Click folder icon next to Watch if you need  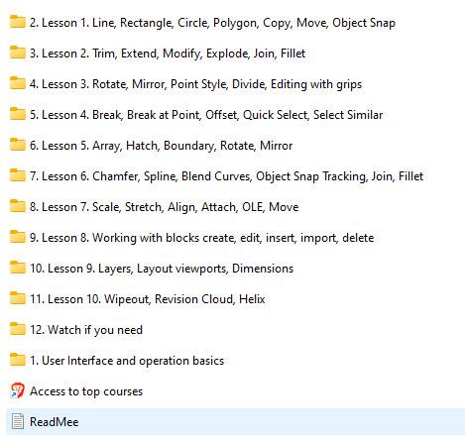click(18, 329)
